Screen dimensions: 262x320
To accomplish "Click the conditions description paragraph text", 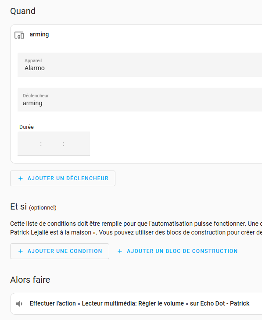I will [x=136, y=228].
